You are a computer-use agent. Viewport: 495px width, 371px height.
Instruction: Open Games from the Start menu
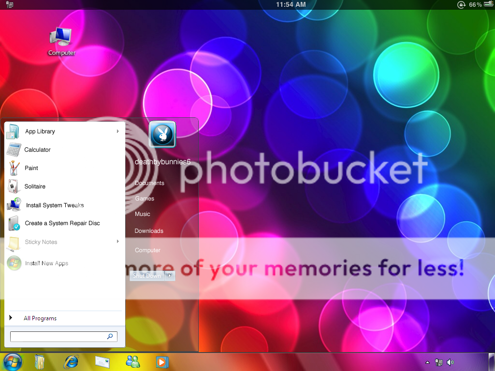(x=145, y=199)
